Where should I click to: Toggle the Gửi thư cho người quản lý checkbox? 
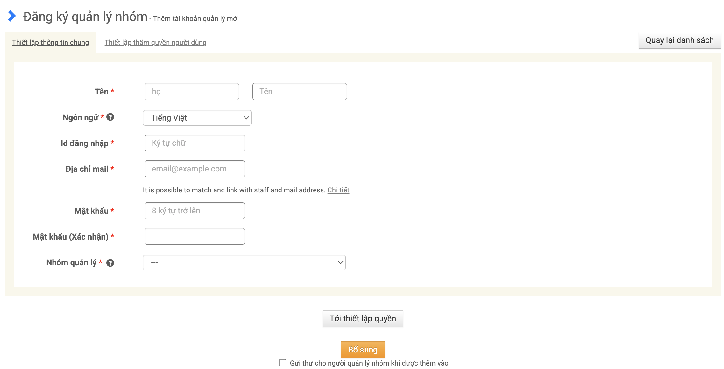(282, 363)
